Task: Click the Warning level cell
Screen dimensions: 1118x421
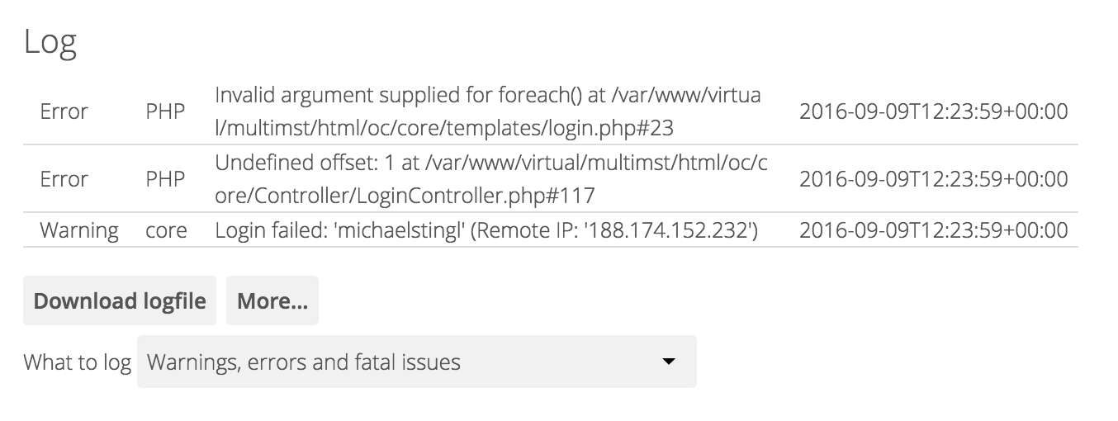Action: 78,230
